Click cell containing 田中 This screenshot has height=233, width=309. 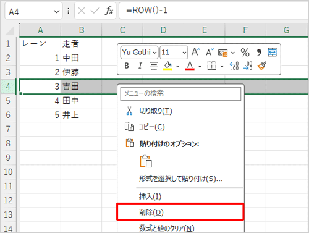[82, 101]
